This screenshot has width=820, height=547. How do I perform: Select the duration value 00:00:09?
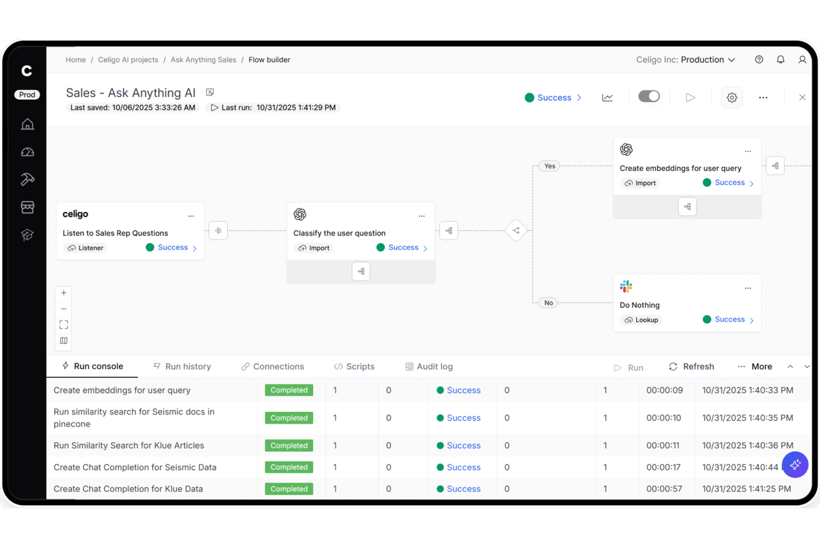[665, 390]
